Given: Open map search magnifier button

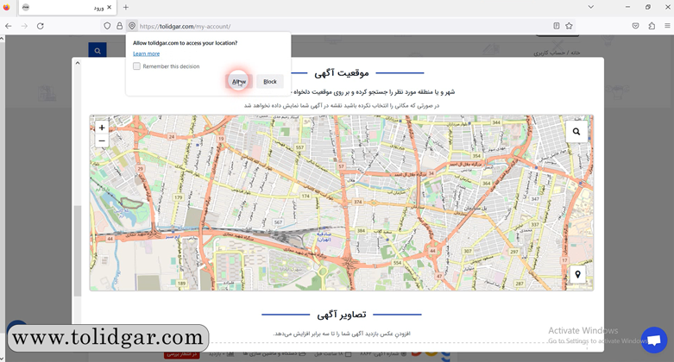Looking at the screenshot, I should click(x=576, y=131).
